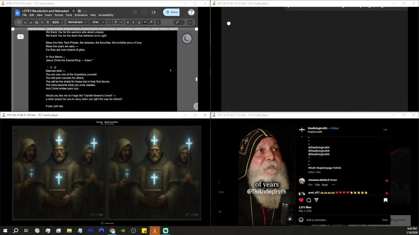This screenshot has height=235, width=419.
Task: Open the Arial font dropdown
Action: click(98, 22)
